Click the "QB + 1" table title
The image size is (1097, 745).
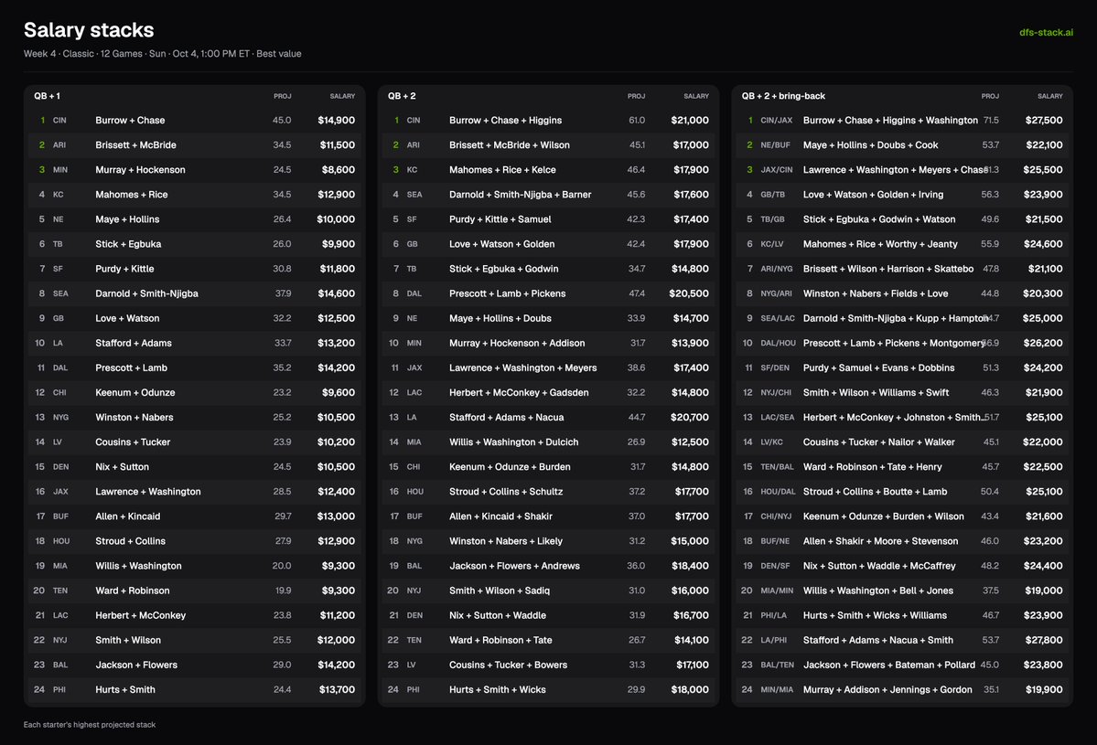(47, 96)
